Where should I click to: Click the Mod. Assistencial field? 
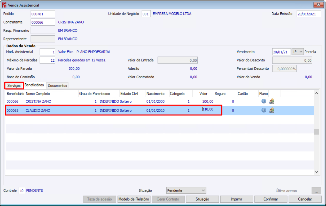tap(48, 52)
